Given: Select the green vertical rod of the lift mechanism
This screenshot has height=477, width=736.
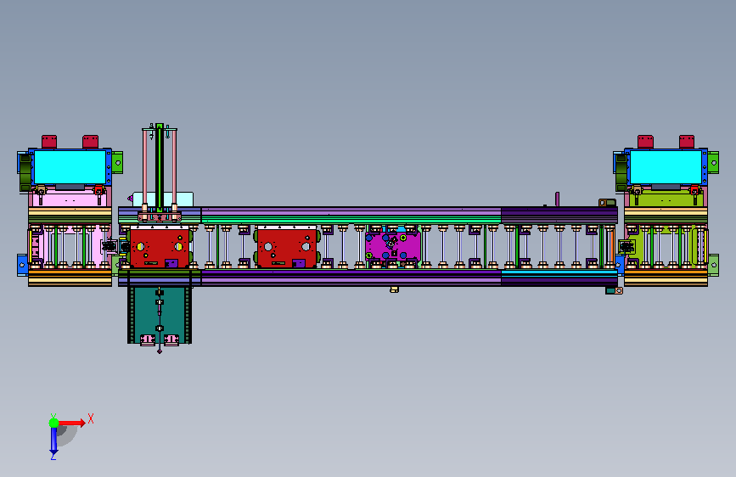Looking at the screenshot, I should pyautogui.click(x=160, y=167).
